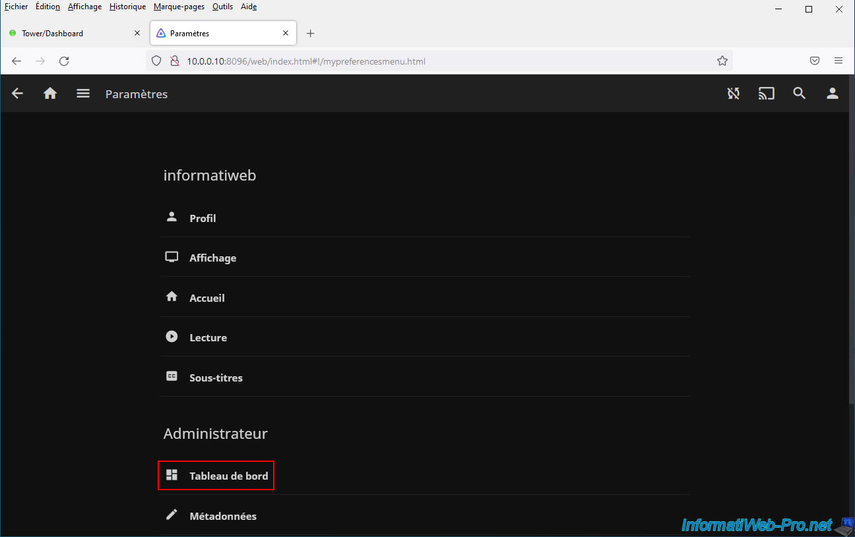This screenshot has height=537, width=855.
Task: Open Tableau de bord admin dashboard
Action: (x=228, y=476)
